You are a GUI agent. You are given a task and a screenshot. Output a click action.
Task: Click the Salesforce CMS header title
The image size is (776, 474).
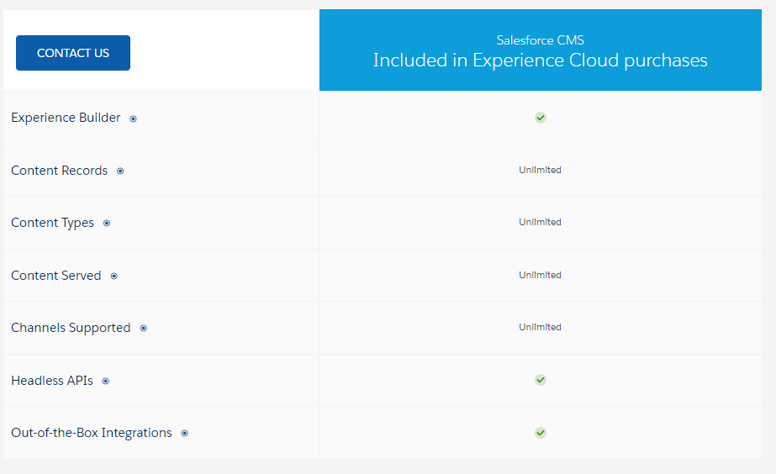(x=541, y=40)
